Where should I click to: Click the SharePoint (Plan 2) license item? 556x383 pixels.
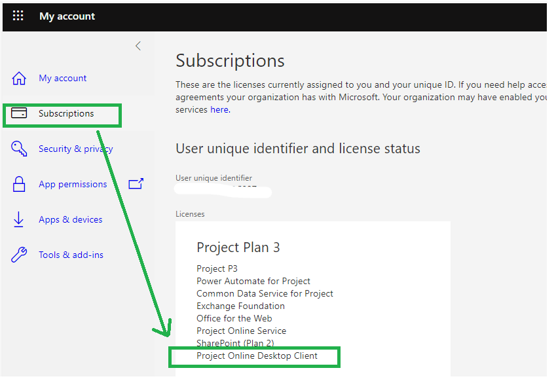tap(234, 343)
